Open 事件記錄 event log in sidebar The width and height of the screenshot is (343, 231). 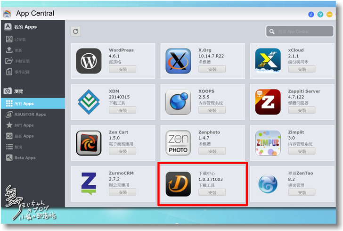point(33,72)
